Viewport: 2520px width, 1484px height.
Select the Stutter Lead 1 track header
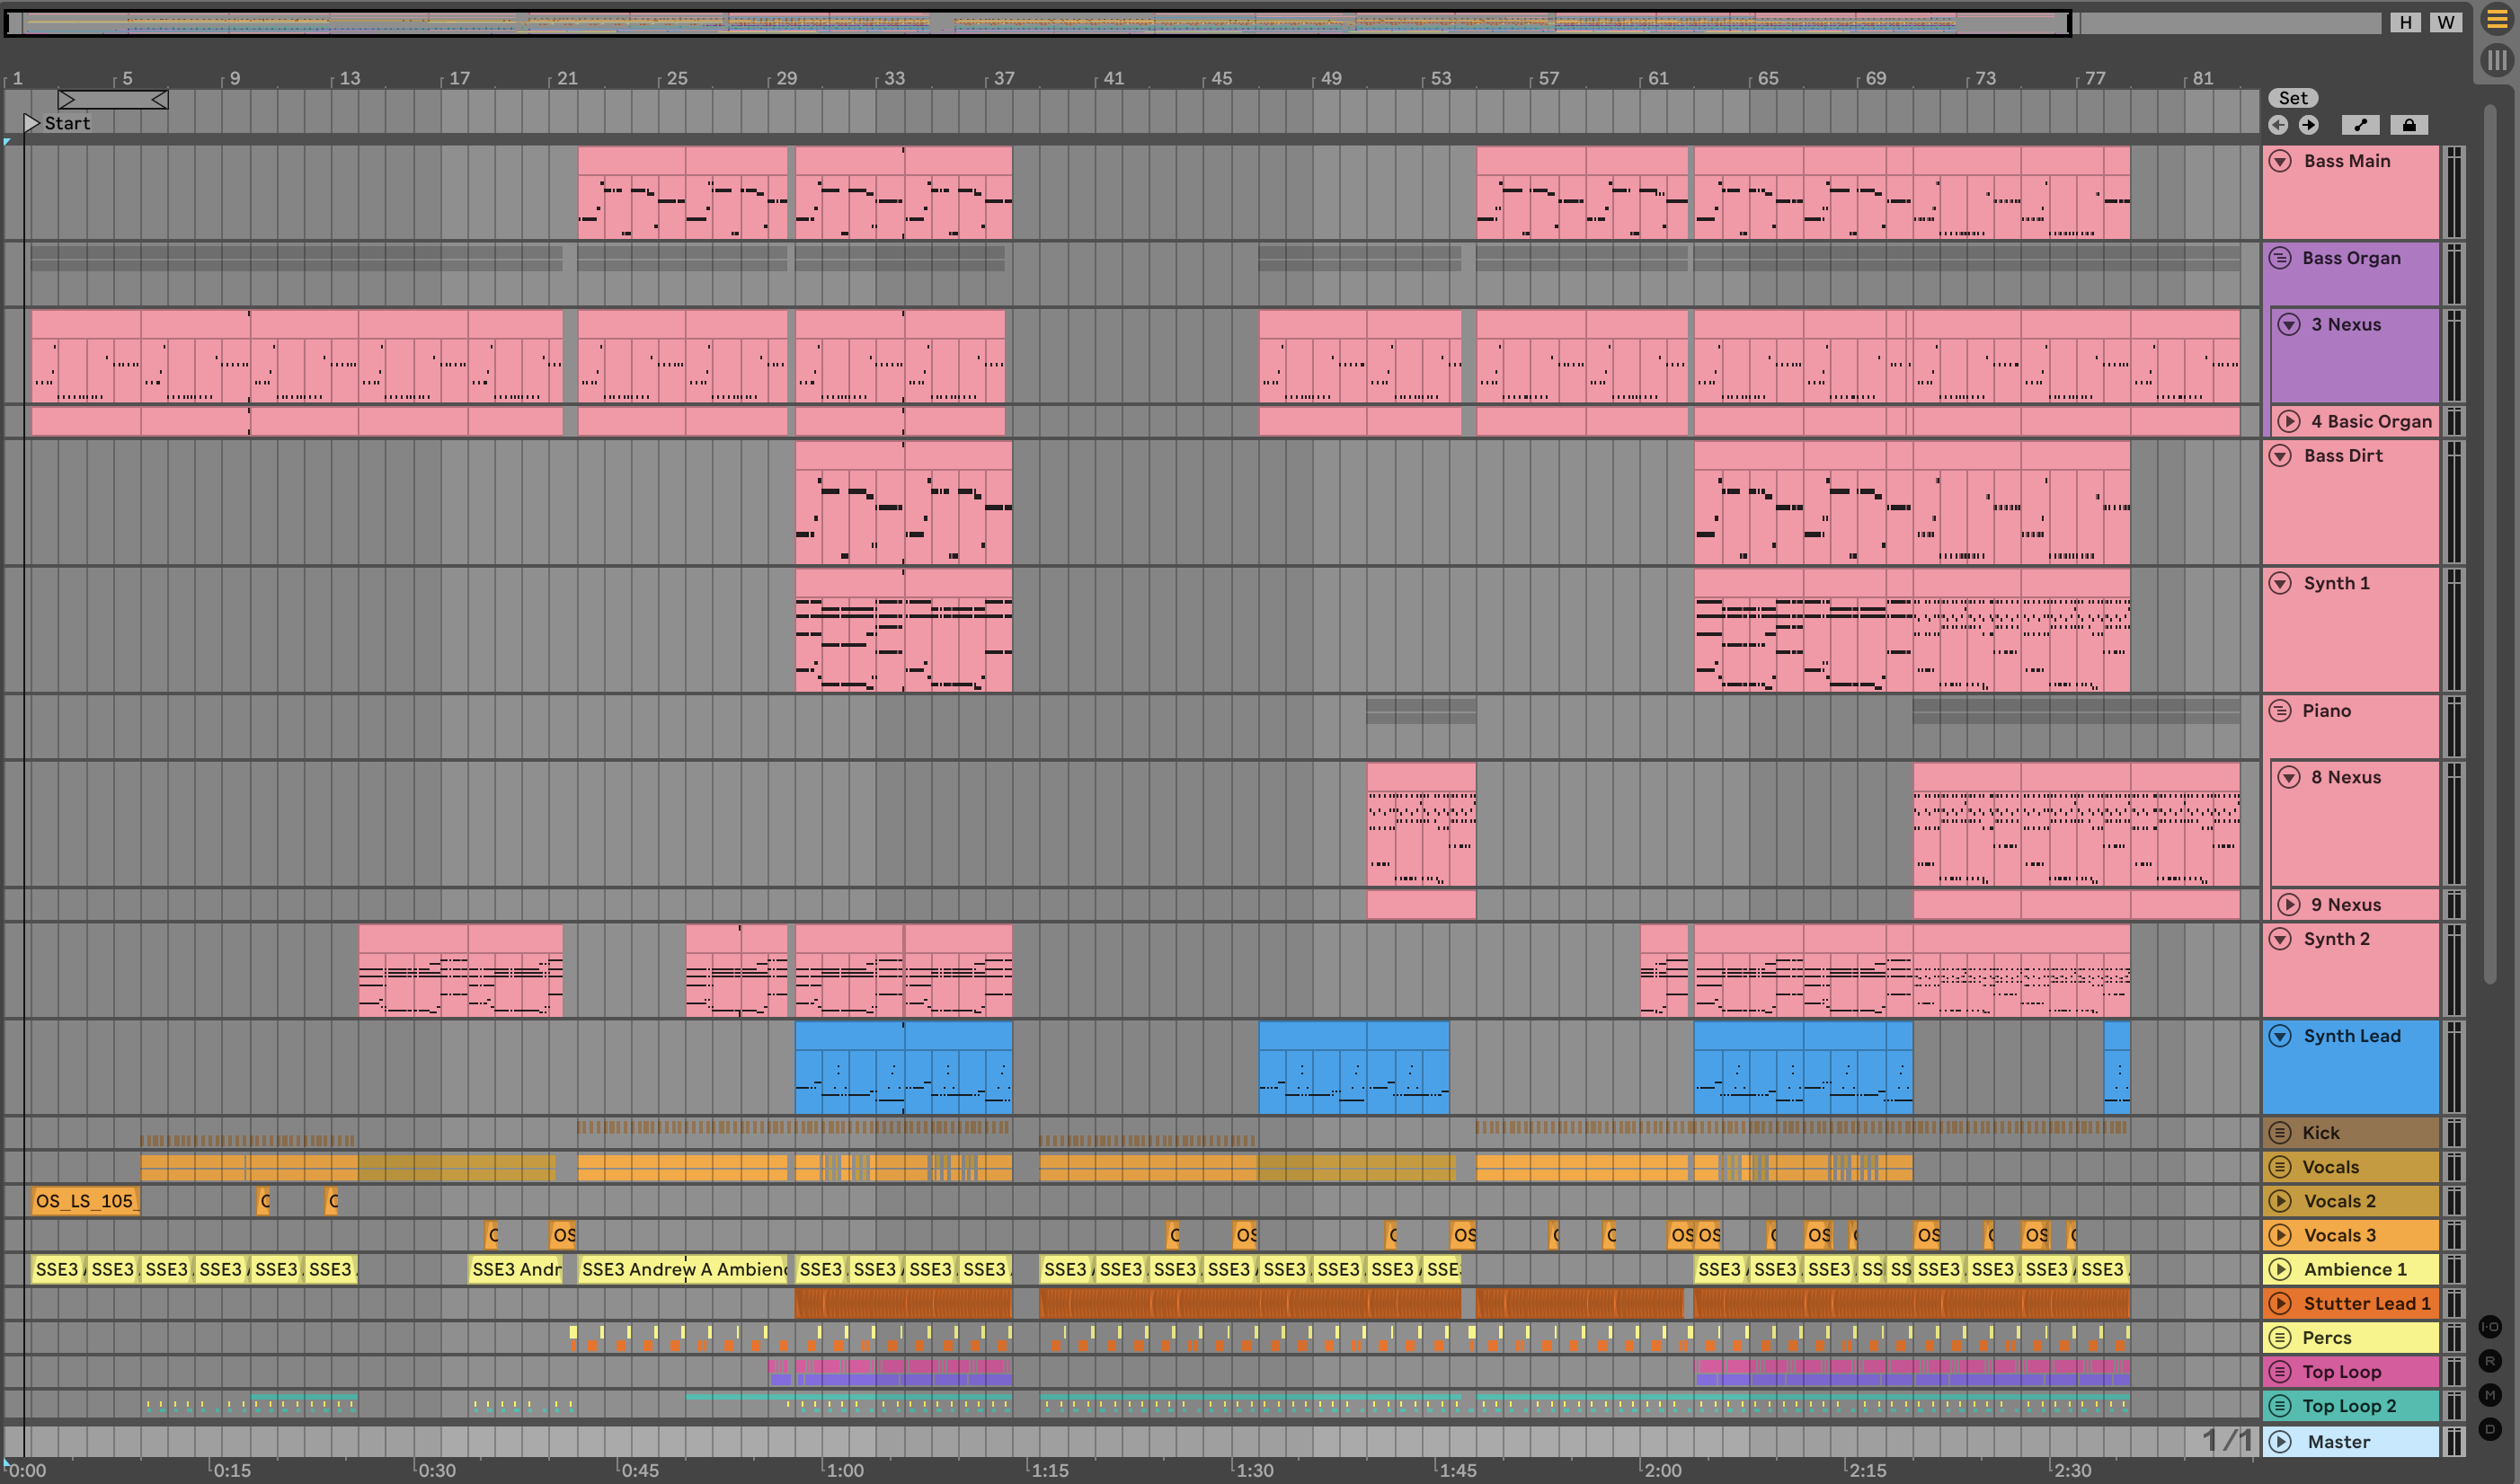2365,1303
